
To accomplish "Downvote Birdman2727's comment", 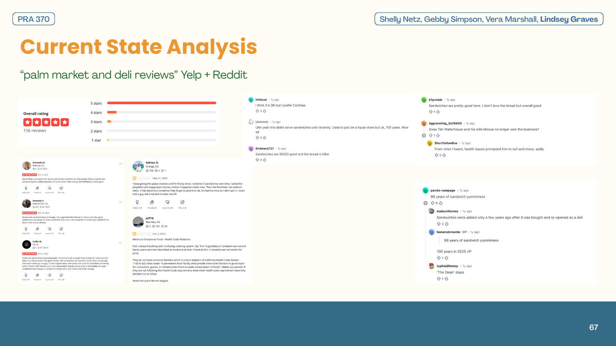I will point(265,160).
